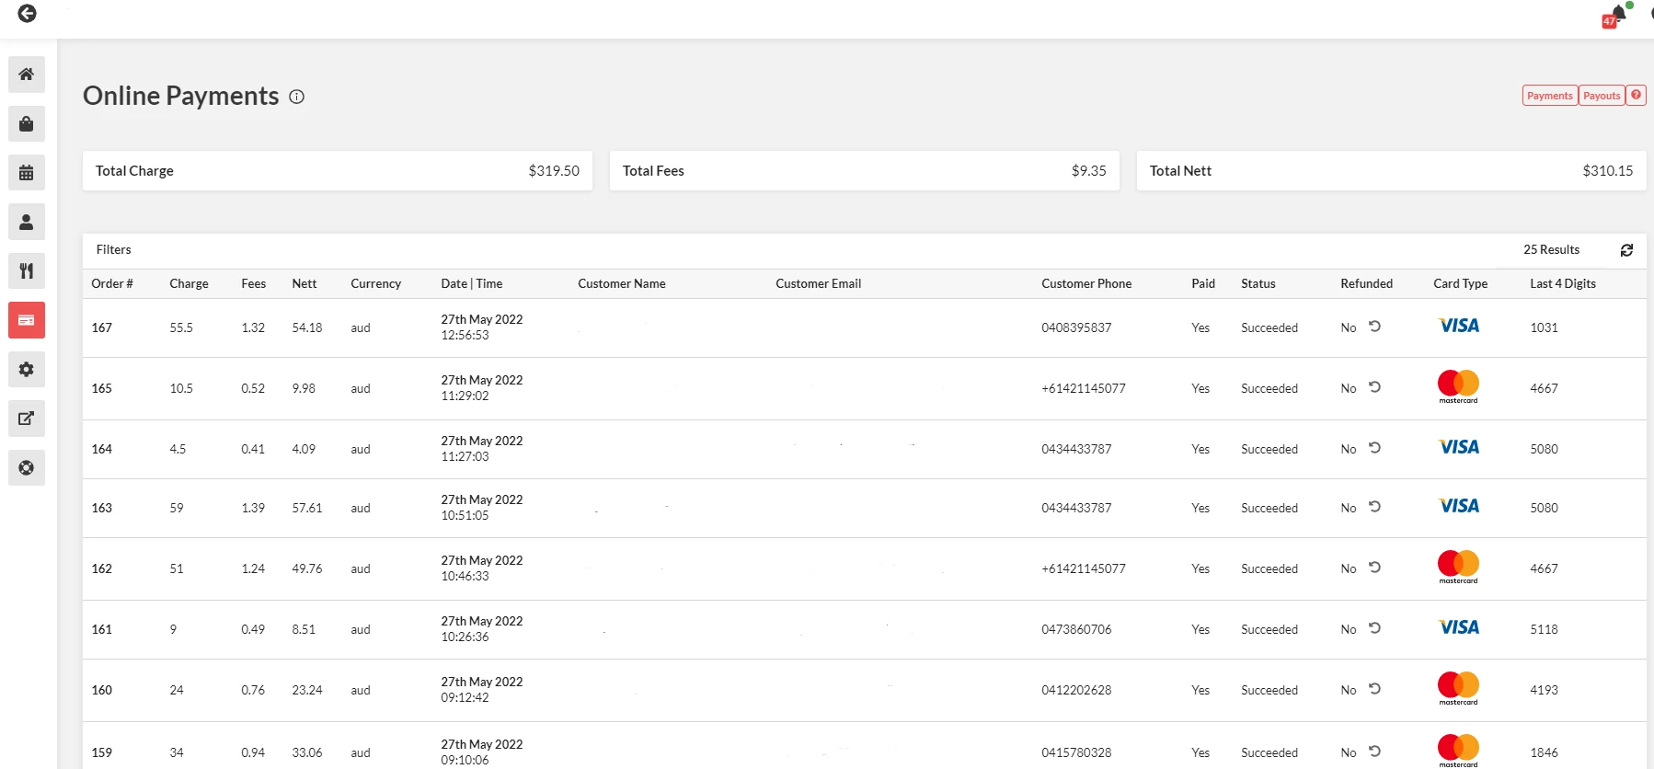Click phone number 0412202628
The image size is (1654, 769).
1076,690
